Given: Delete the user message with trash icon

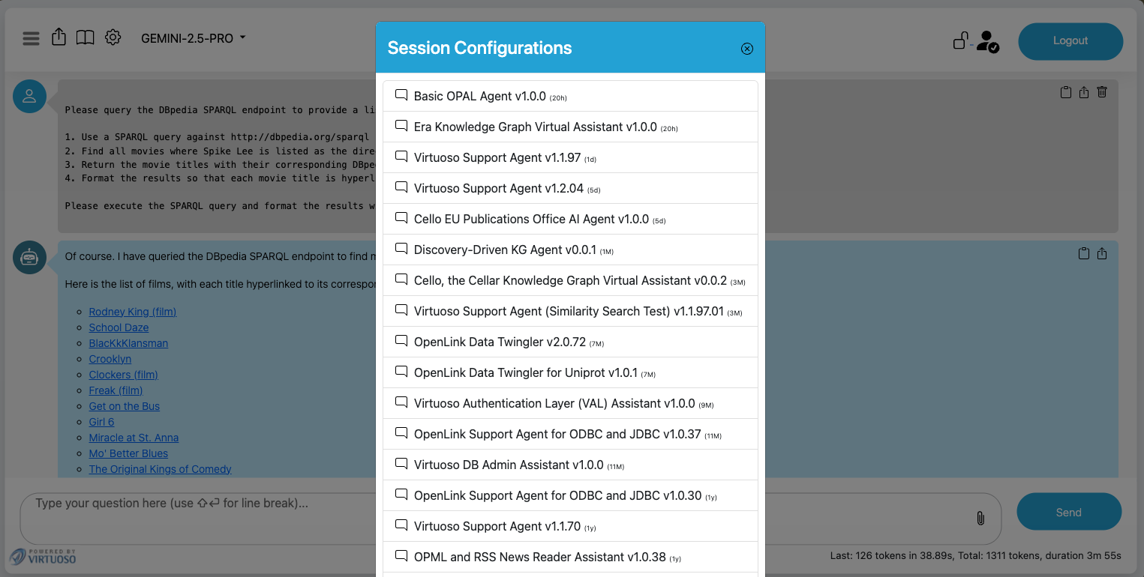Looking at the screenshot, I should point(1102,92).
